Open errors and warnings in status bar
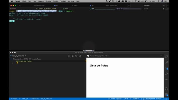The image size is (178, 100). (25, 99)
